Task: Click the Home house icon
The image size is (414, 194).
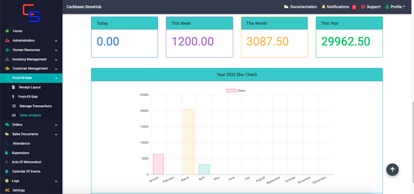Action: click(x=7, y=31)
